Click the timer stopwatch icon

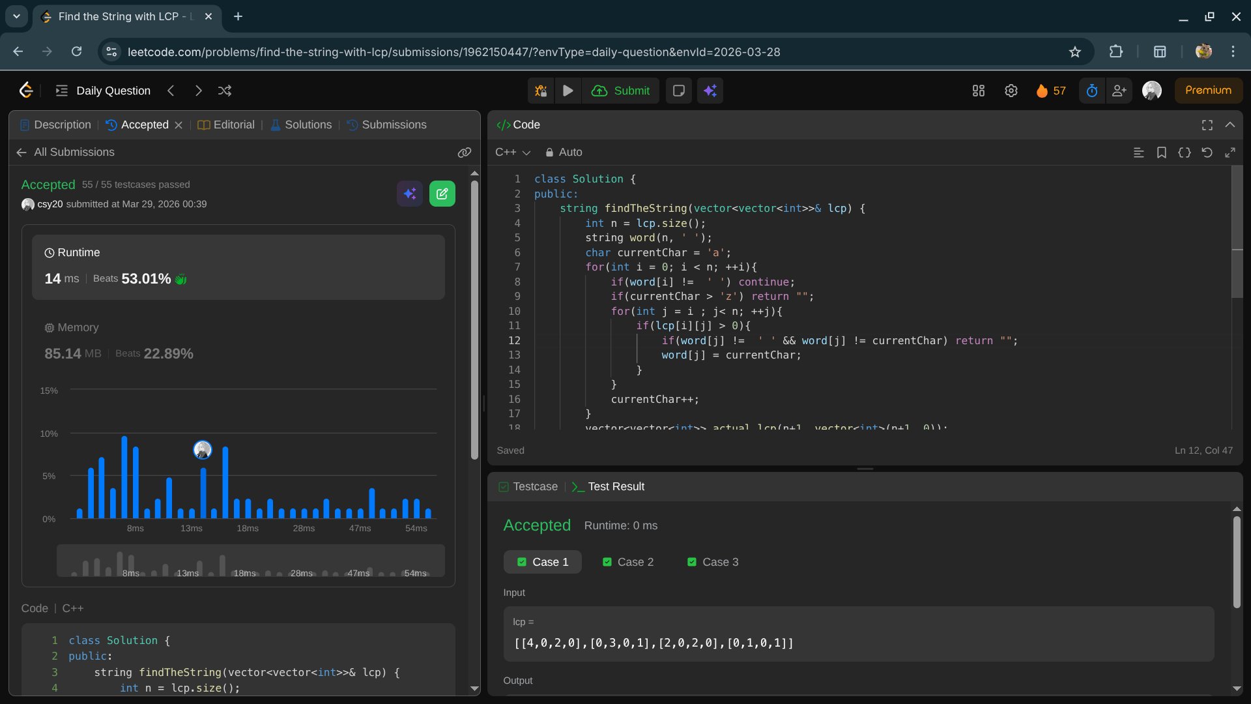[1092, 91]
